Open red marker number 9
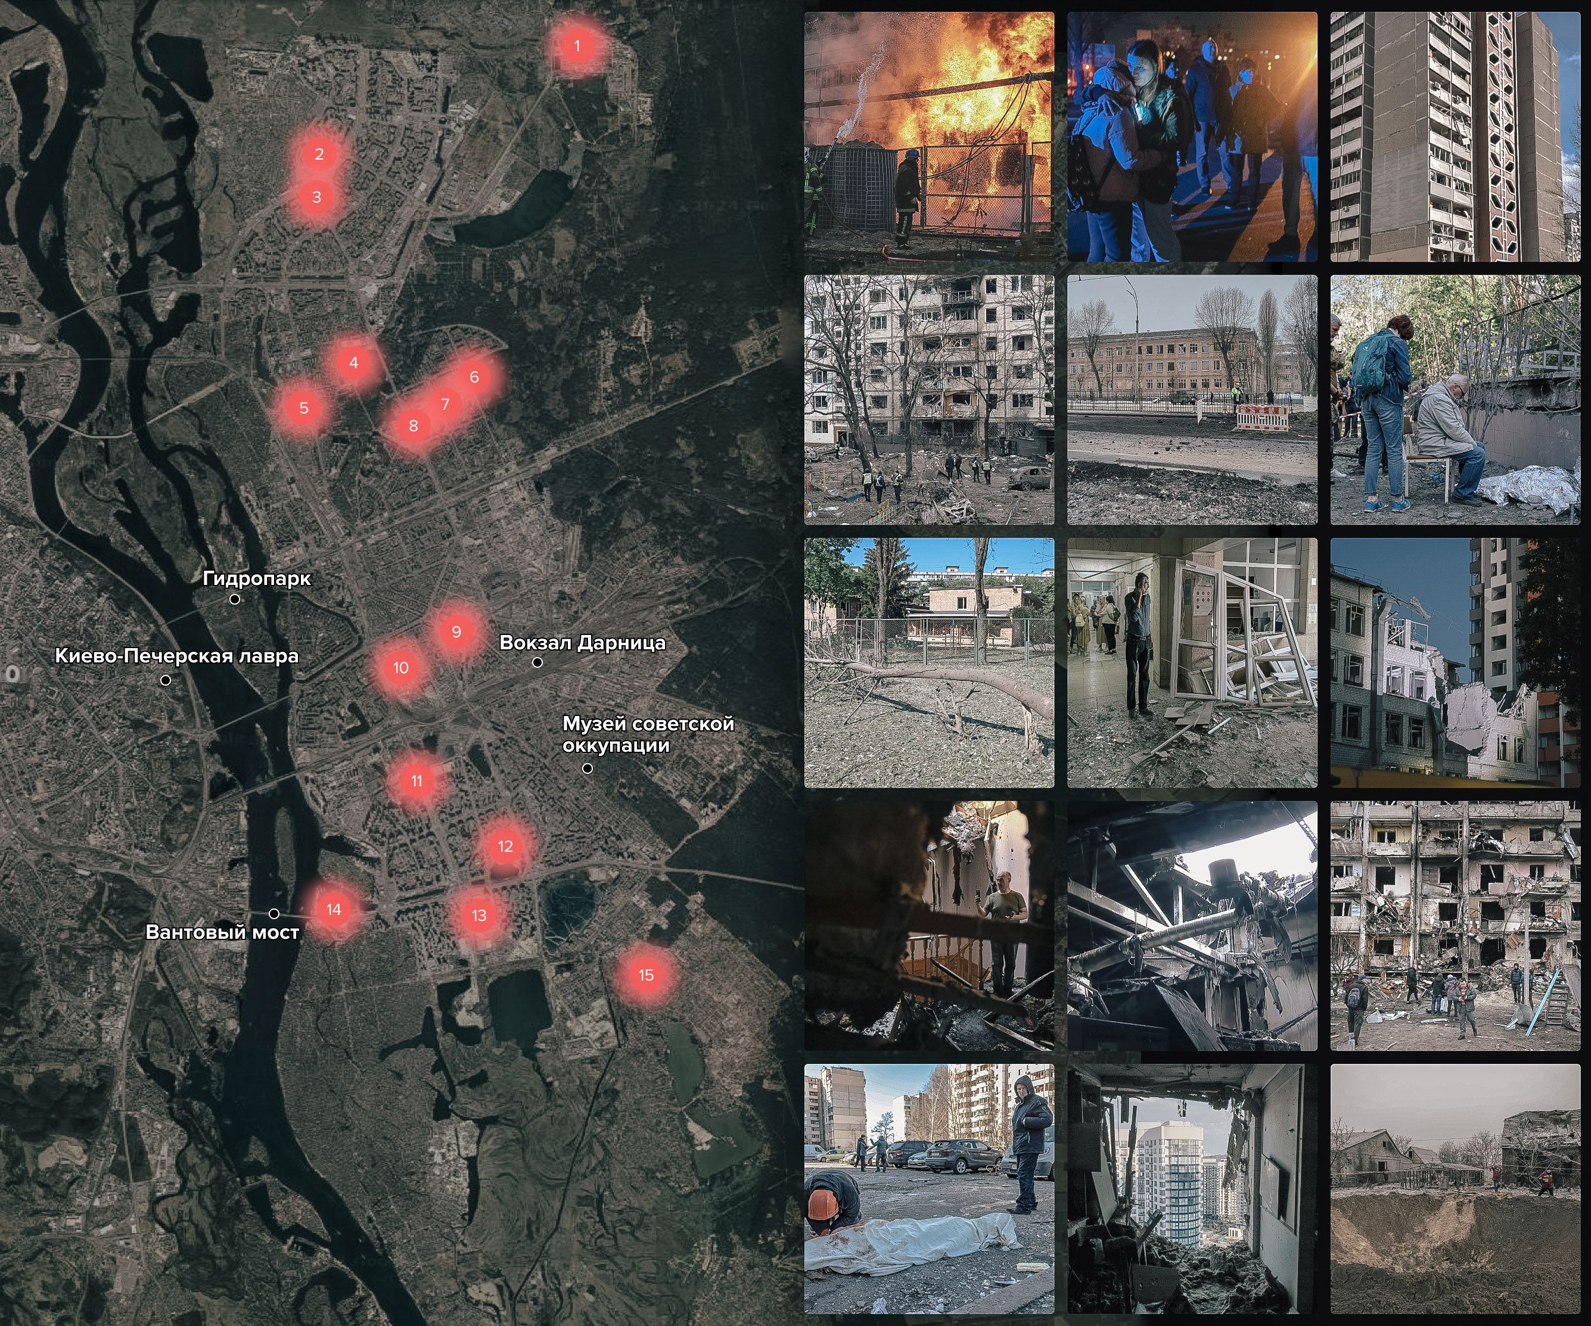1591x1326 pixels. point(455,631)
